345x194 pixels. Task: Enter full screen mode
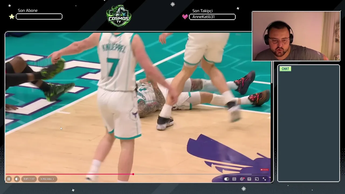pos(264,179)
